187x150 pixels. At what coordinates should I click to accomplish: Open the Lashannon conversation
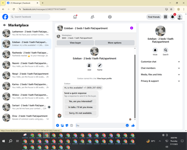coord(26,33)
